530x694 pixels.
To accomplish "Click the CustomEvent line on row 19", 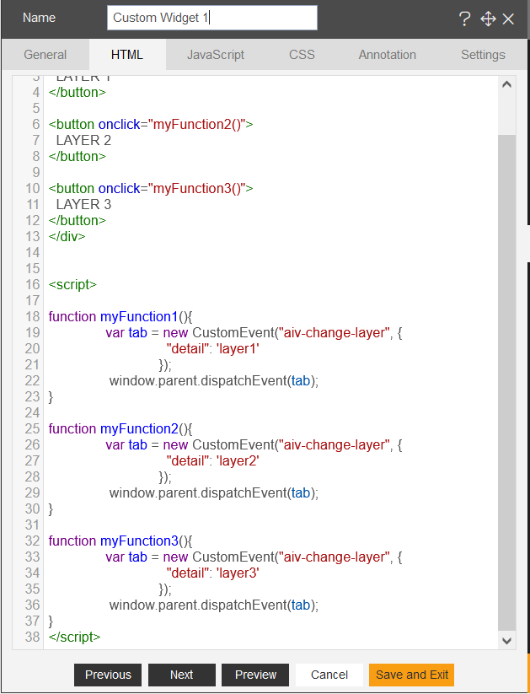I will pyautogui.click(x=254, y=332).
